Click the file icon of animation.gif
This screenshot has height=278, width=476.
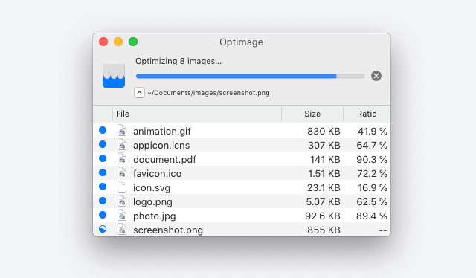(x=122, y=131)
